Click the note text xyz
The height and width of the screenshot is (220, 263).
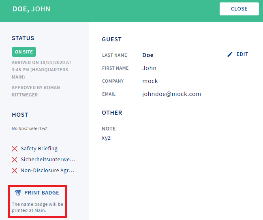[106, 138]
